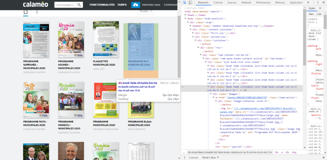Click title PROGRAMME MUNICIPALES 2020 Montataire

point(104,123)
